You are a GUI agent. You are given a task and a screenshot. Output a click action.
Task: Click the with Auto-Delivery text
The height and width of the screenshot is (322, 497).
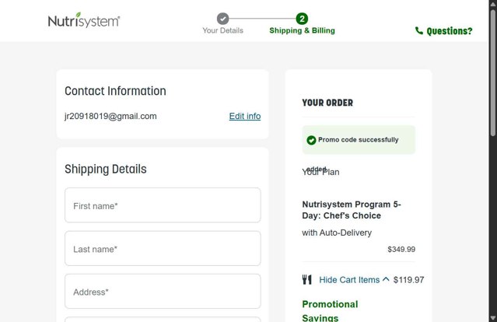coord(337,233)
